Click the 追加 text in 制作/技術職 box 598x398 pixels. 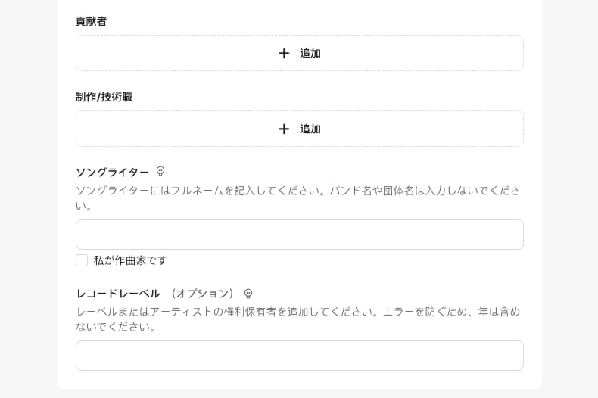310,129
